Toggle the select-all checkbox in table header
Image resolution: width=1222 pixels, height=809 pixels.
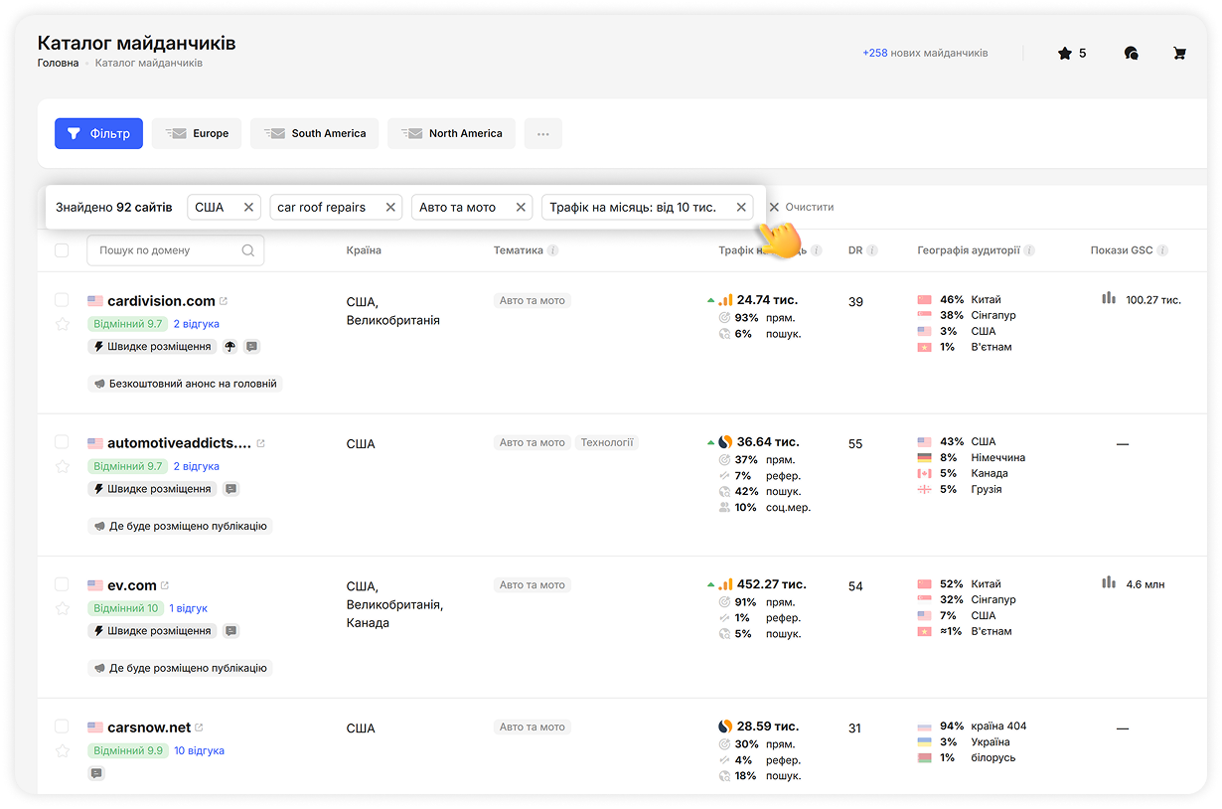point(62,250)
